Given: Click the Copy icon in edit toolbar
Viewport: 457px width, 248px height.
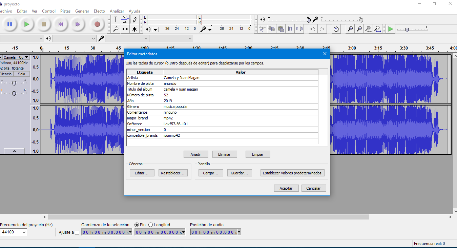Looking at the screenshot, I should pyautogui.click(x=271, y=29).
